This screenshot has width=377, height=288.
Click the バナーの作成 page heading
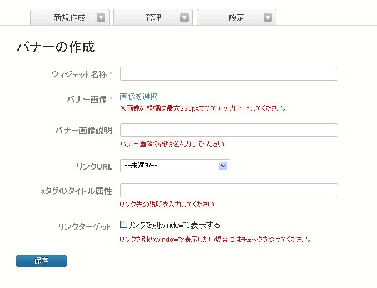pyautogui.click(x=56, y=47)
